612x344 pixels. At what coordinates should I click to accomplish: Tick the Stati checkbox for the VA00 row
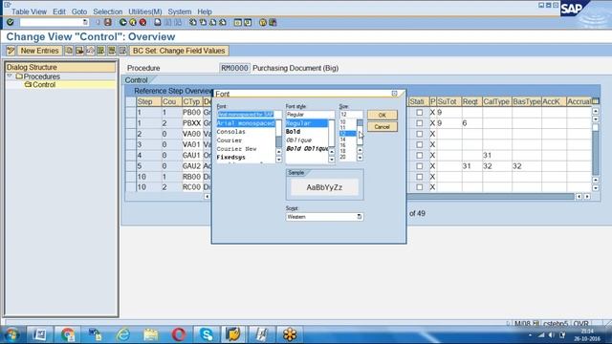(x=419, y=134)
